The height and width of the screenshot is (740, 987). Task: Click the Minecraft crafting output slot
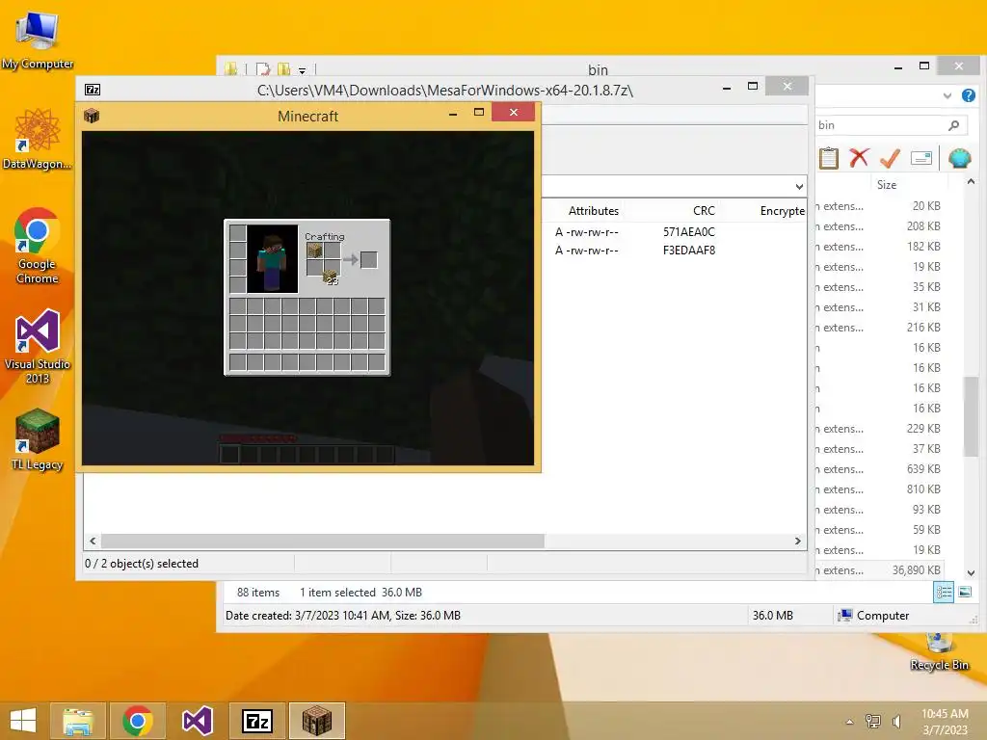(369, 259)
